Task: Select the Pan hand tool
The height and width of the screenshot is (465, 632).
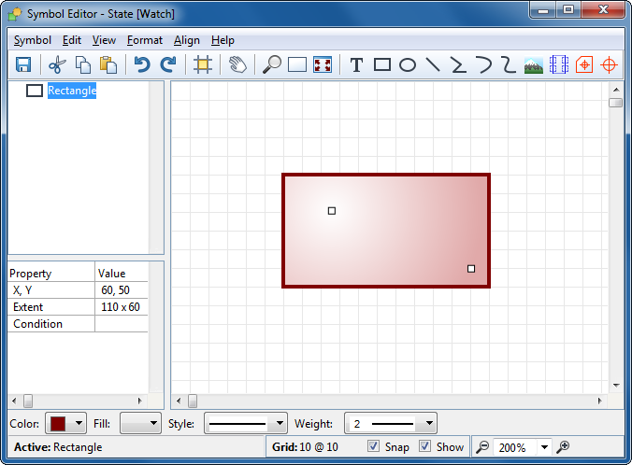Action: [237, 64]
